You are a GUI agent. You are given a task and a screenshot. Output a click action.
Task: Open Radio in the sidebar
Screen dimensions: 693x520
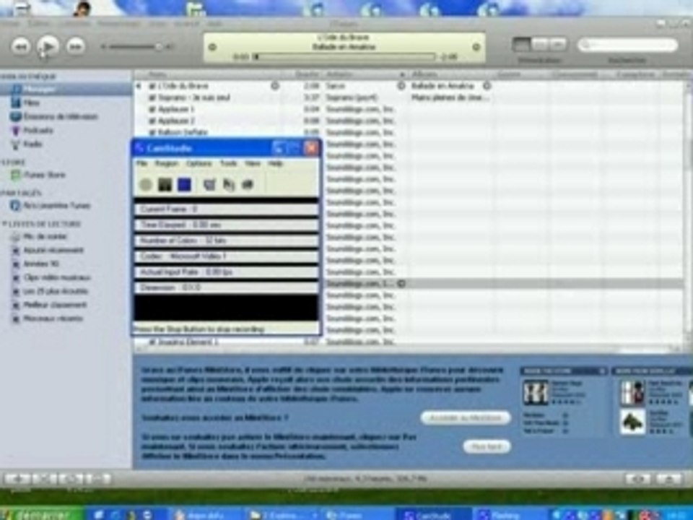click(x=33, y=144)
